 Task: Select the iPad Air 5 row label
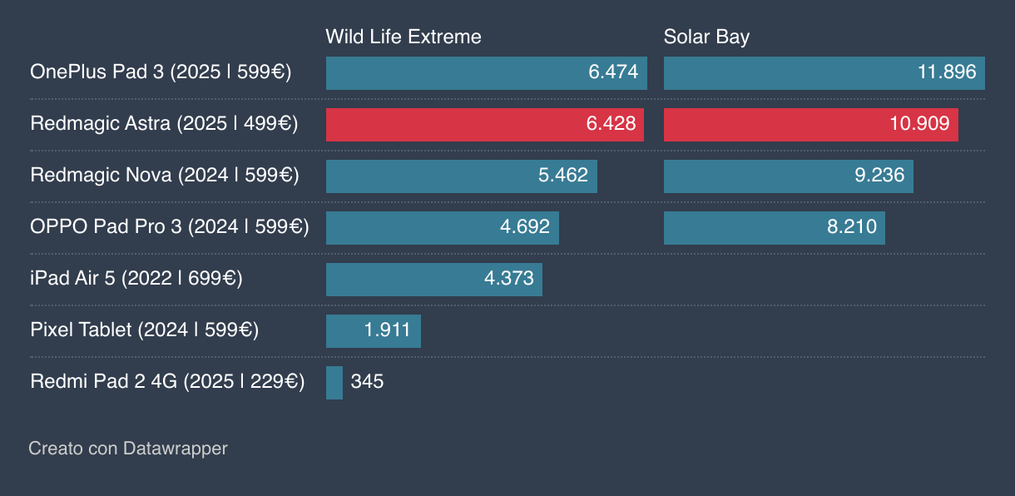pos(136,279)
